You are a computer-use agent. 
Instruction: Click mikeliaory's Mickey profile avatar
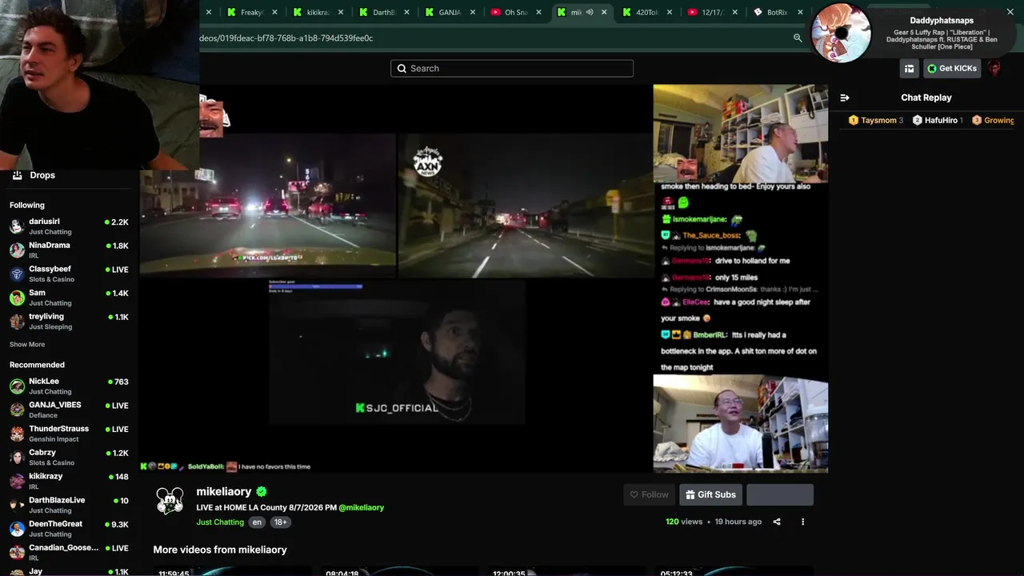click(x=170, y=501)
